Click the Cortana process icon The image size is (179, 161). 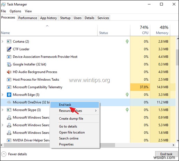tap(9, 42)
